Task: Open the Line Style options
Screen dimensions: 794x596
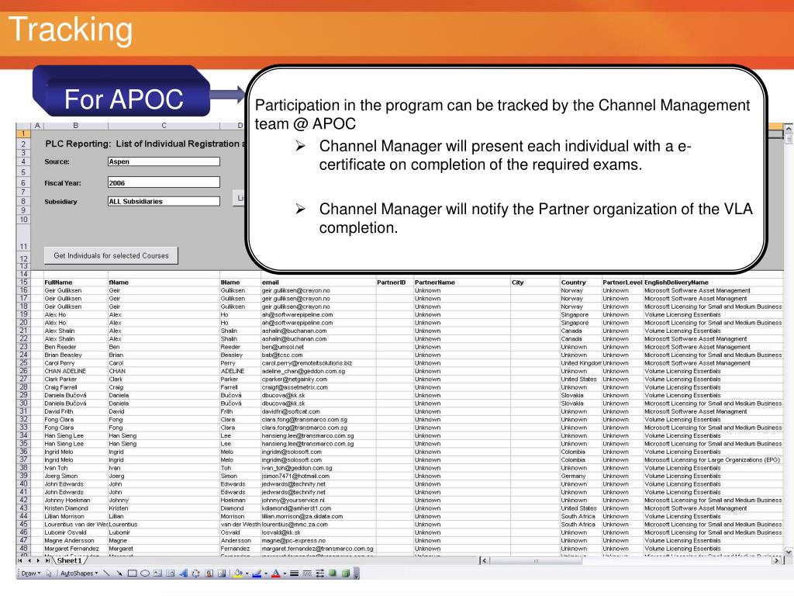Action: [x=294, y=573]
